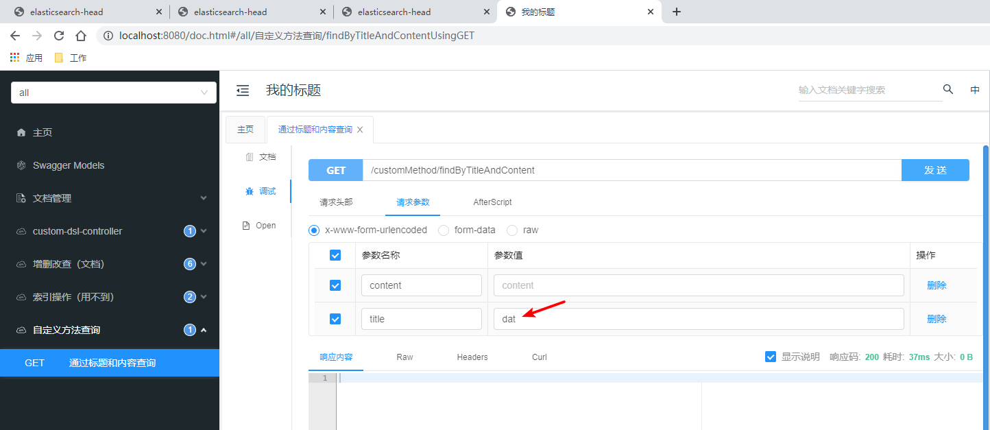Expand the custom-dsl-controller menu arrow
The height and width of the screenshot is (430, 990).
point(204,231)
